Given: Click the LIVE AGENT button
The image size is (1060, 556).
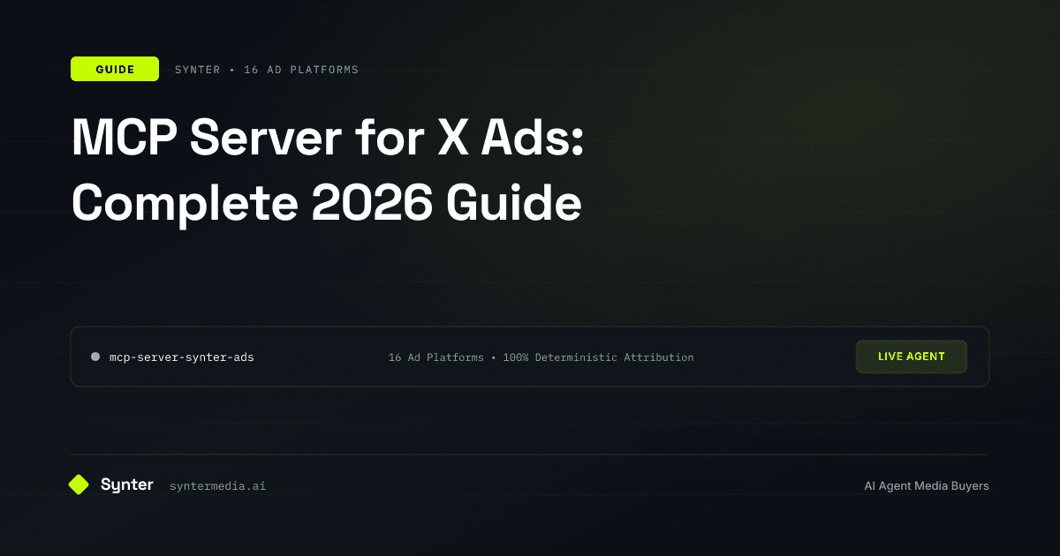Looking at the screenshot, I should [x=912, y=357].
